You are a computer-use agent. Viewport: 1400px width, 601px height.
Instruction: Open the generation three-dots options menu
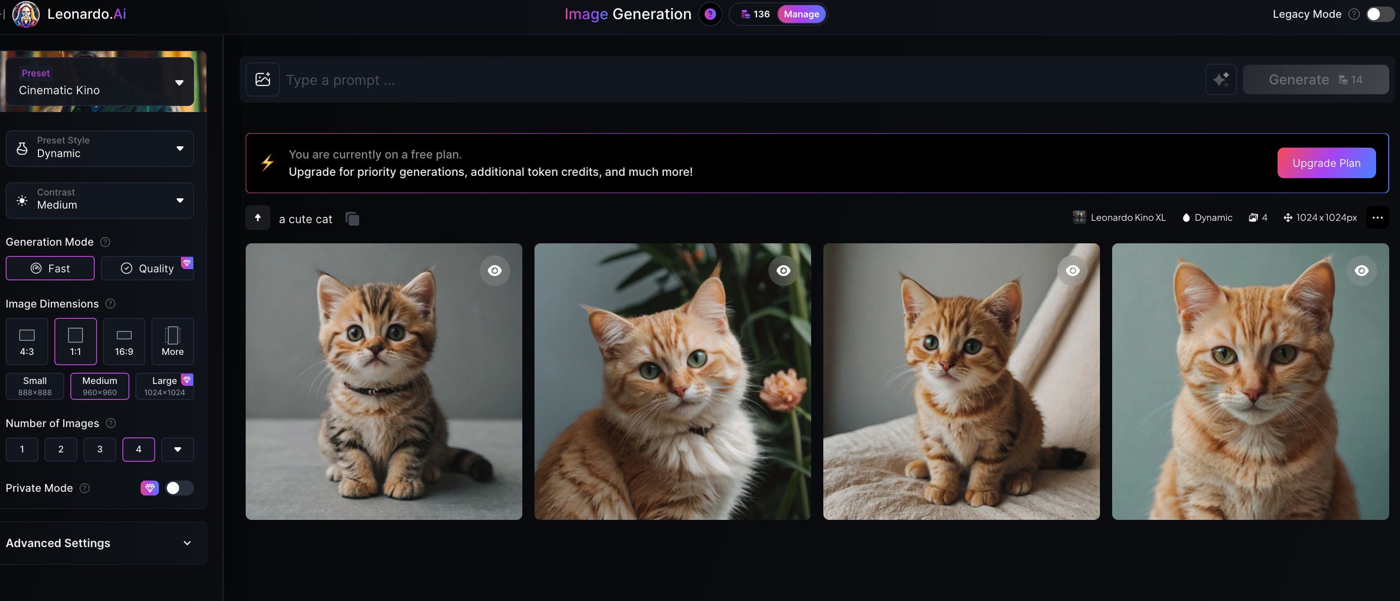(1377, 218)
